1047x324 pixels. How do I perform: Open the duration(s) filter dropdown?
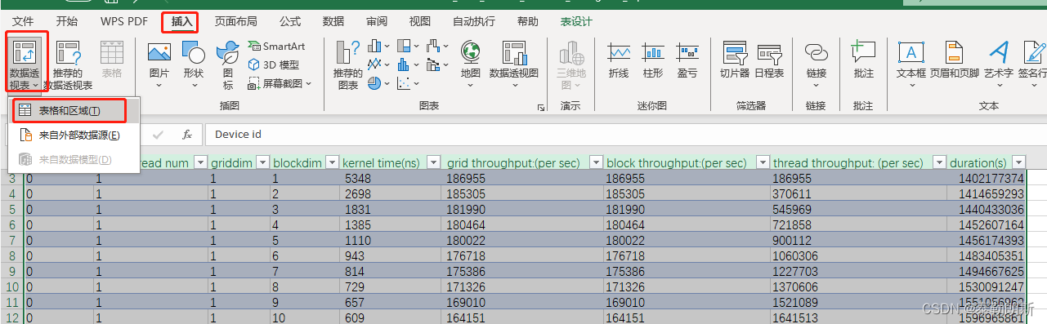point(1018,162)
